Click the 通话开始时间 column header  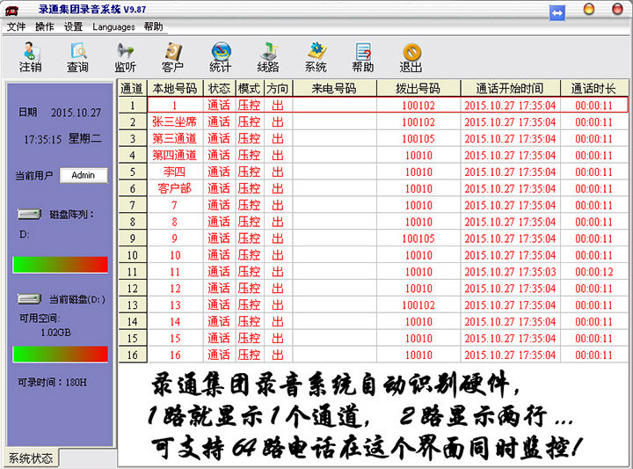tap(510, 88)
